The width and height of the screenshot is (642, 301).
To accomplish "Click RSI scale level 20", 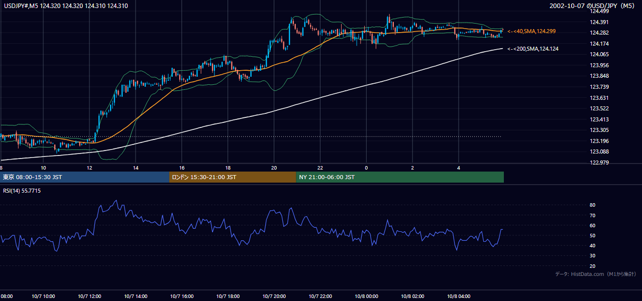I will (x=592, y=266).
